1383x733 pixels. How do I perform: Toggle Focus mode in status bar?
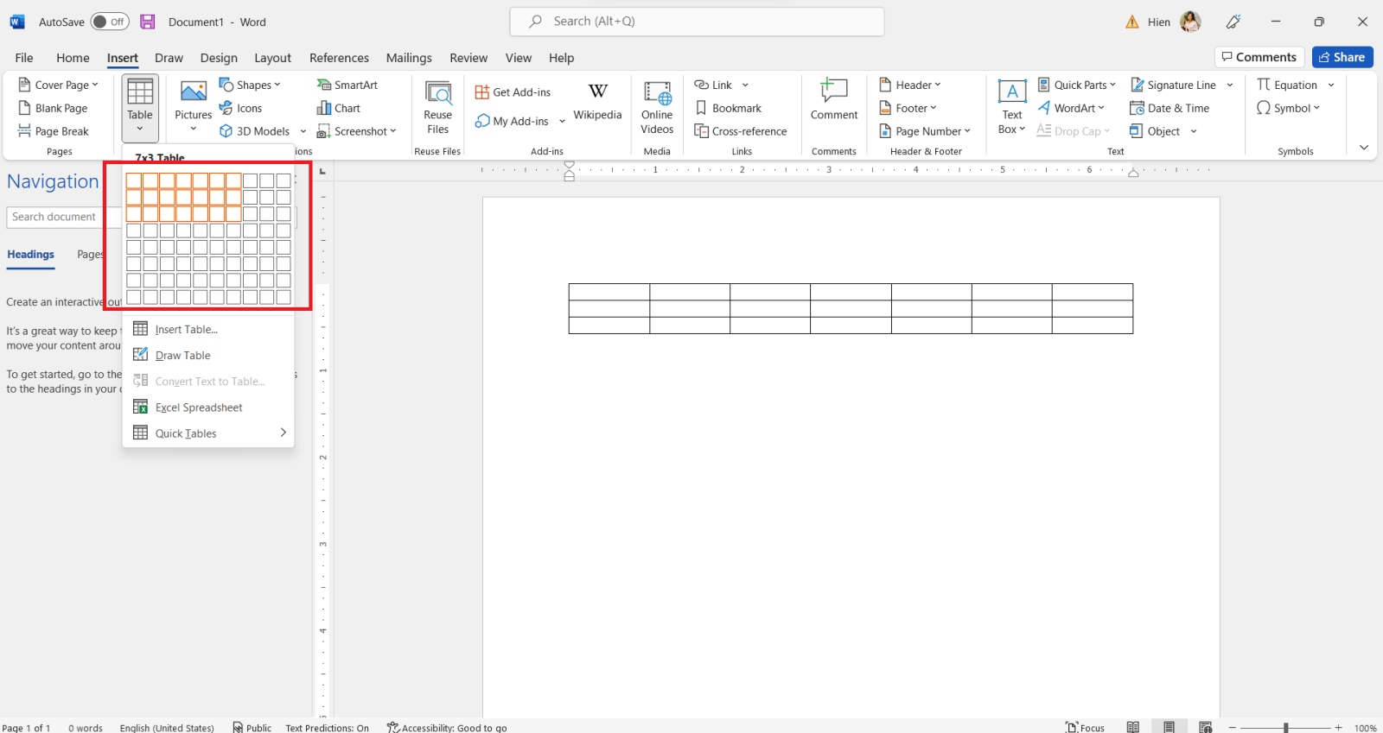click(x=1085, y=727)
